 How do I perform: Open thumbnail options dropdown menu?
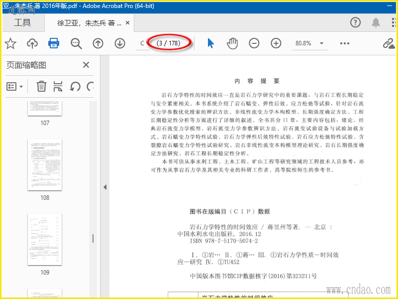tap(14, 86)
